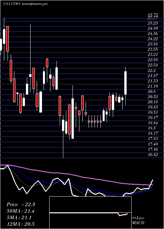Select the 12MA : 20.5 value

21,224
